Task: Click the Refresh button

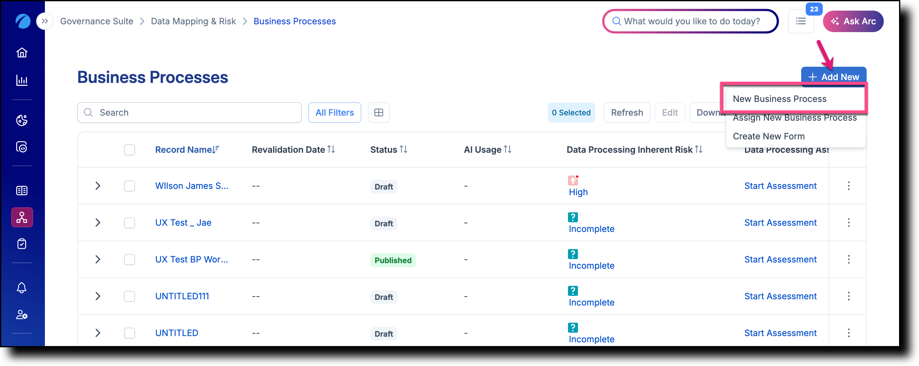Action: (x=627, y=113)
